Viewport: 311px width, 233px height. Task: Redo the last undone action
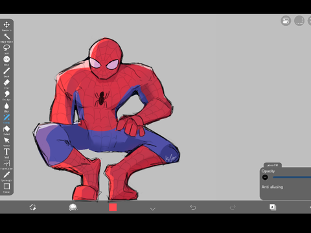233,207
